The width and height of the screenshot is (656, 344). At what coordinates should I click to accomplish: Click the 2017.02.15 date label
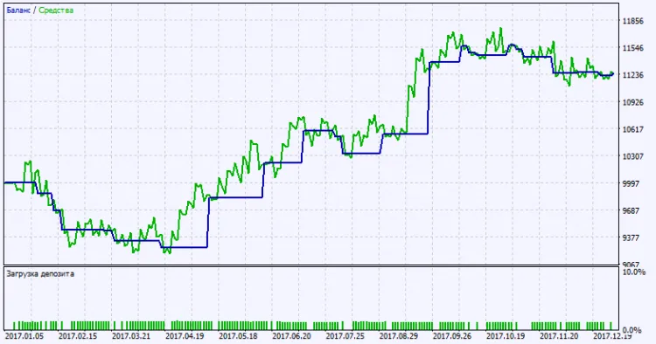[77, 336]
